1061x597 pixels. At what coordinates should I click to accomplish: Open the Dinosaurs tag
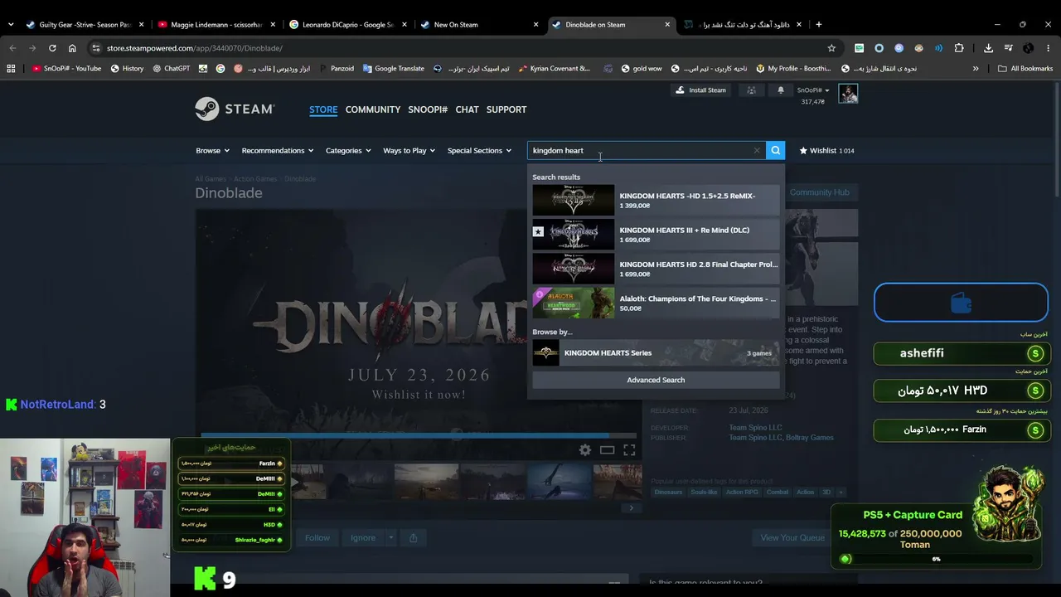pyautogui.click(x=668, y=493)
